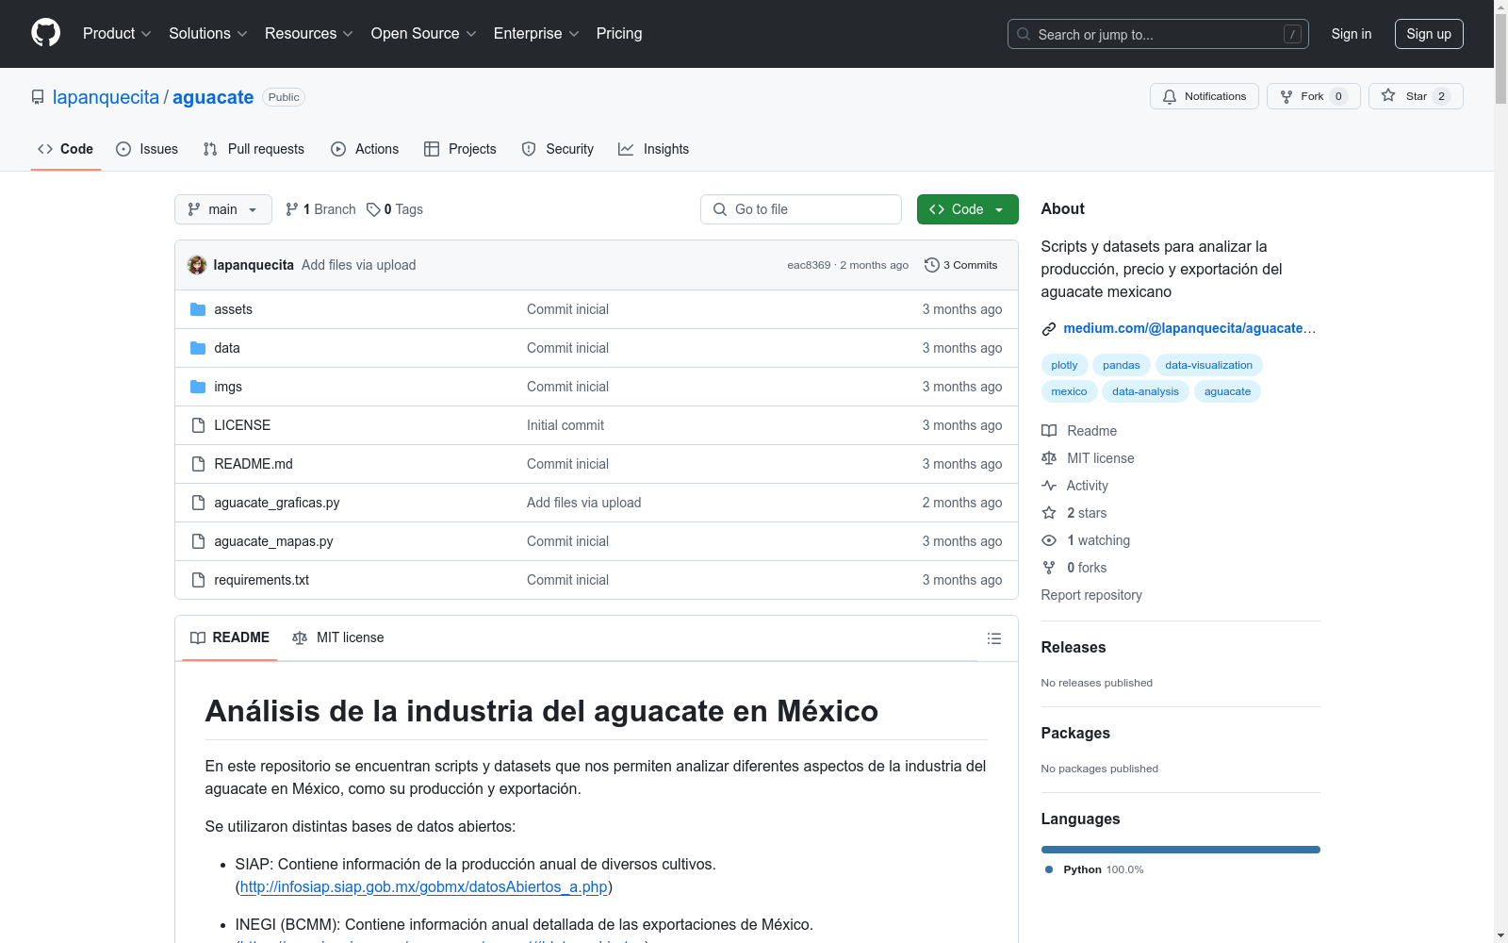The image size is (1508, 943).
Task: Open the Python 100.0% language link
Action: click(1094, 869)
